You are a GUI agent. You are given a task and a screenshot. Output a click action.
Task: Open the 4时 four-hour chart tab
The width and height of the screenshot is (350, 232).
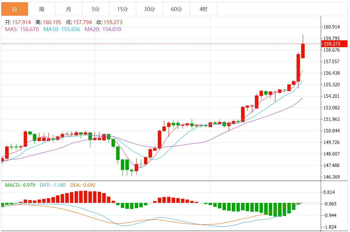point(203,9)
